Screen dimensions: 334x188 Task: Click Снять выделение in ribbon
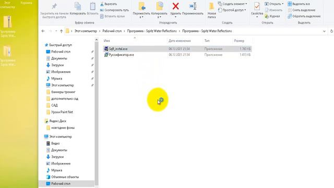[302, 10]
